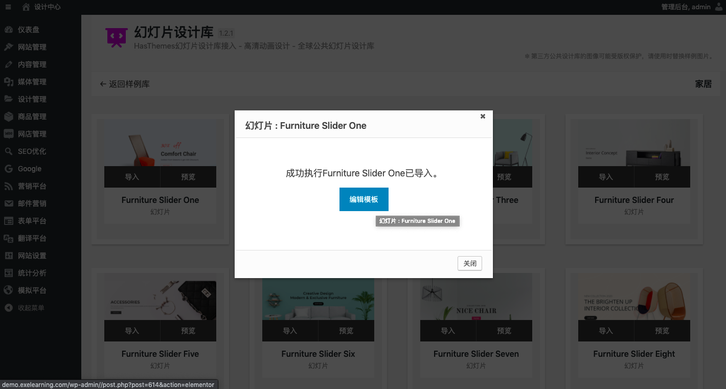Click the version number 1.2.1 badge
Viewport: 726px width, 389px height.
pyautogui.click(x=226, y=33)
